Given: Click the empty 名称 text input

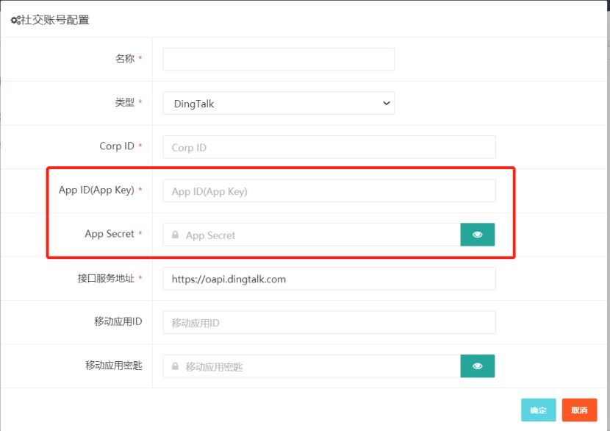Looking at the screenshot, I should point(278,60).
